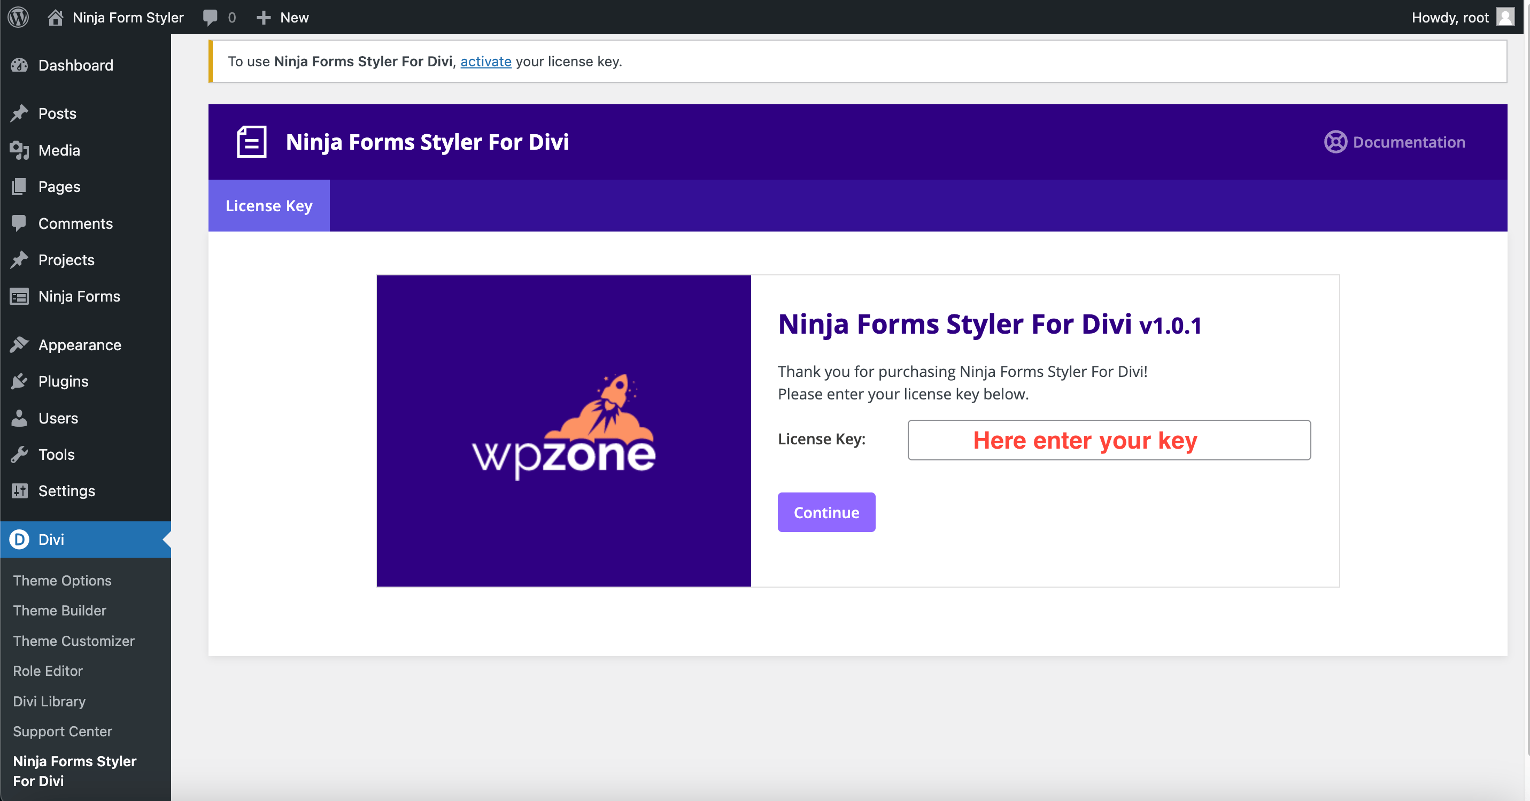Click the Continue button
The image size is (1530, 801).
coord(826,512)
